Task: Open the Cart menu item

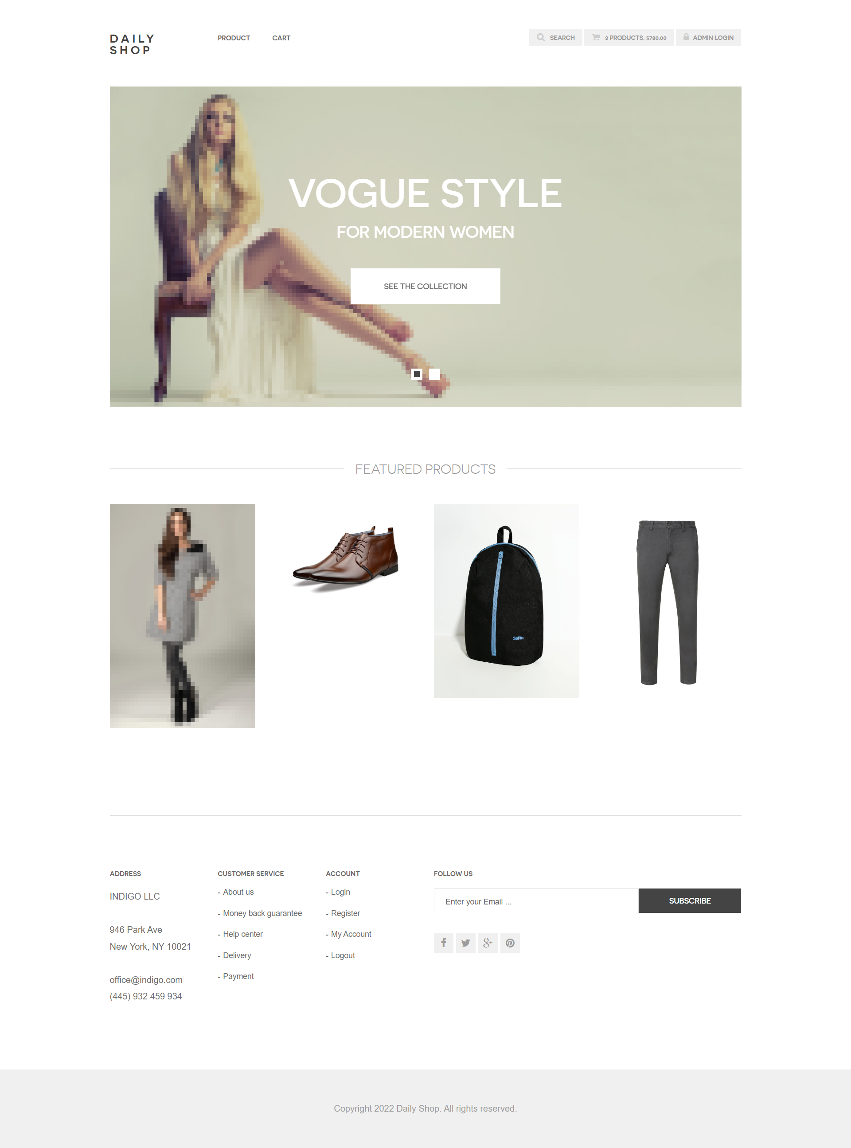Action: pyautogui.click(x=281, y=38)
